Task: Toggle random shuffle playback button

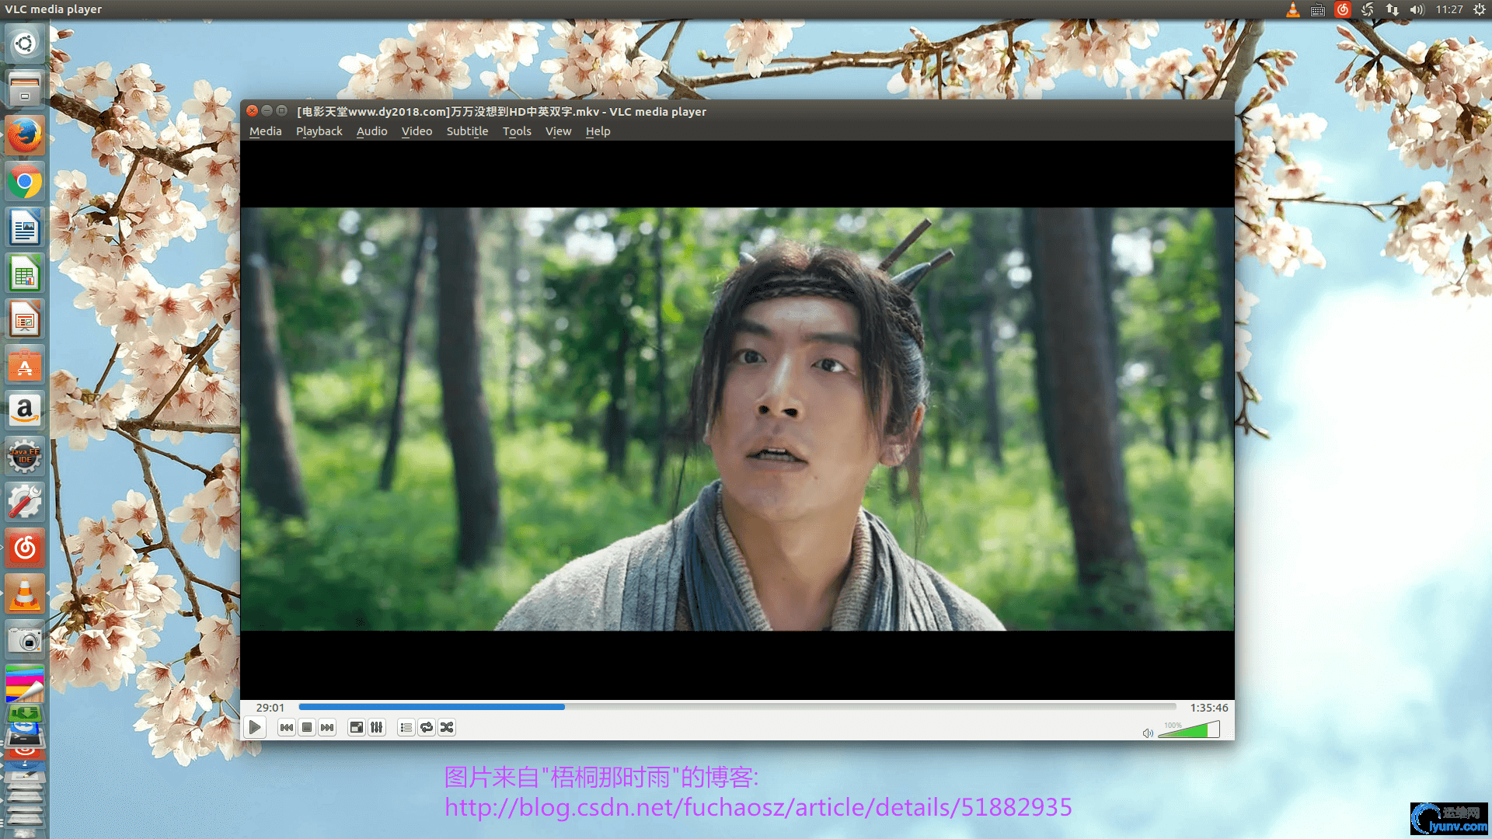Action: pyautogui.click(x=447, y=728)
